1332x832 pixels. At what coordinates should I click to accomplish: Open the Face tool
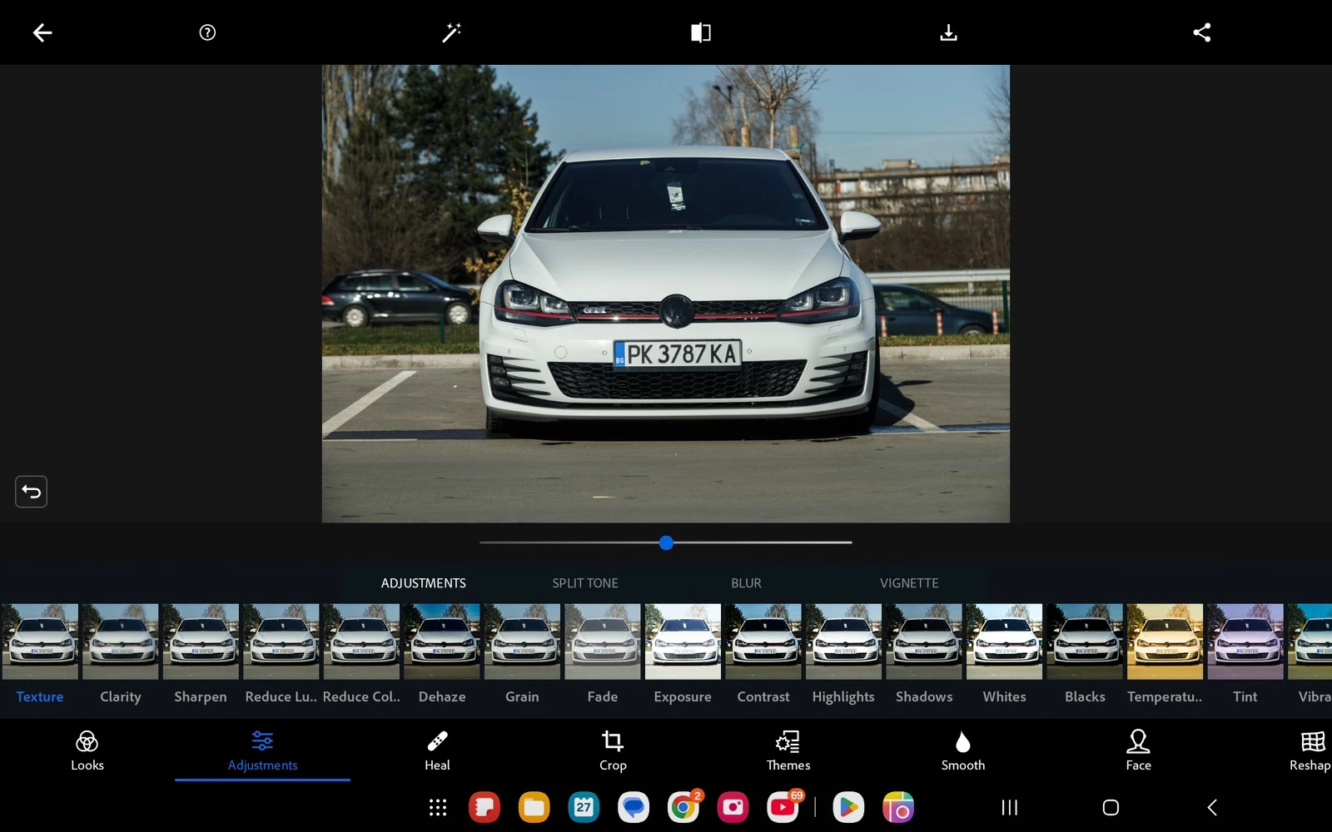point(1138,750)
